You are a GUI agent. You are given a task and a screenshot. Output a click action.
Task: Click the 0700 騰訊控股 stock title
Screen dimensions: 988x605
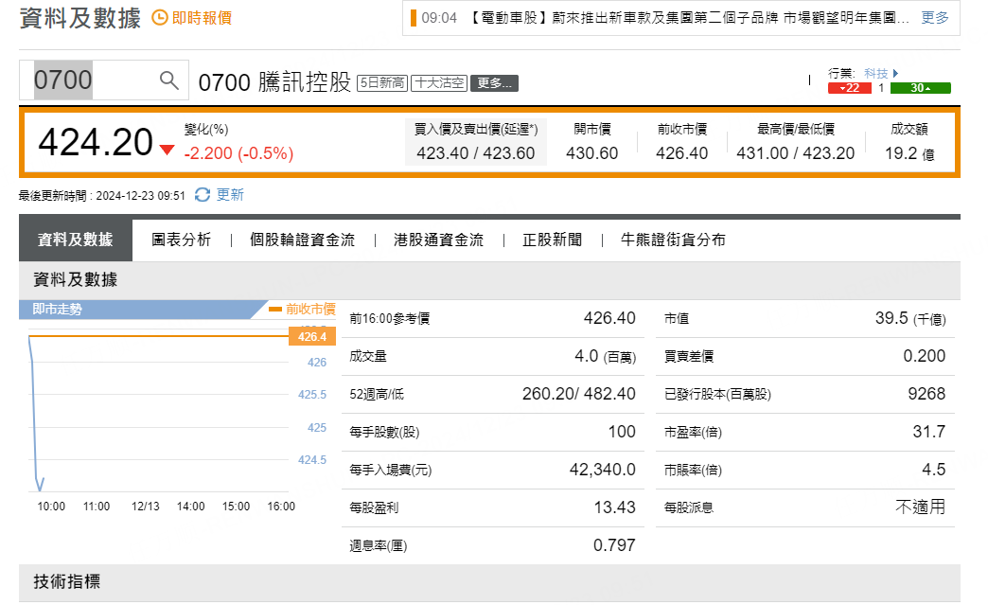[x=274, y=82]
